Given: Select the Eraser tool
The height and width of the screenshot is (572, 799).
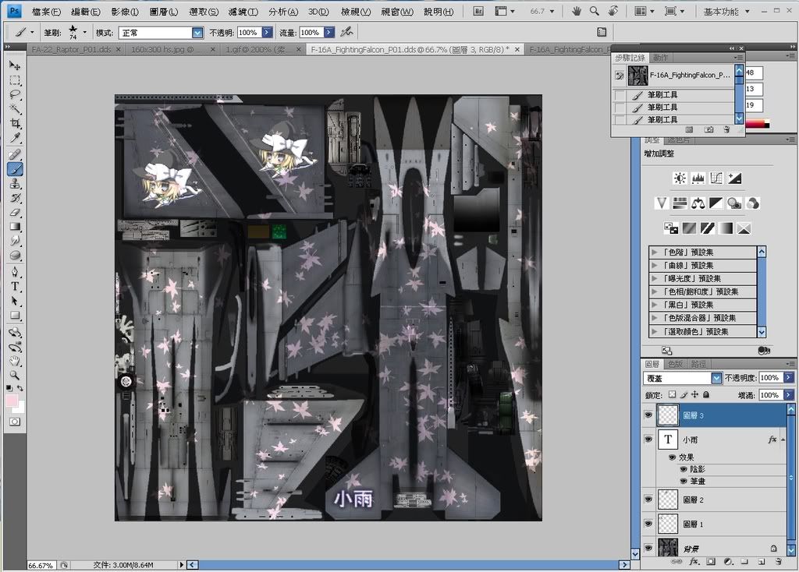Looking at the screenshot, I should (x=15, y=212).
